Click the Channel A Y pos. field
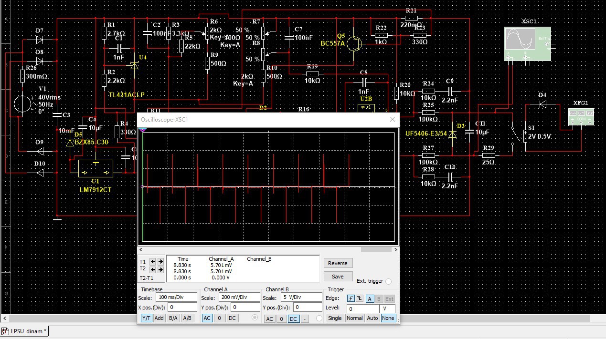606x339 pixels. 245,307
